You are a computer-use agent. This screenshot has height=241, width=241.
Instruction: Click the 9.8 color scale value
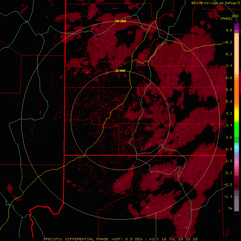(x=229, y=30)
